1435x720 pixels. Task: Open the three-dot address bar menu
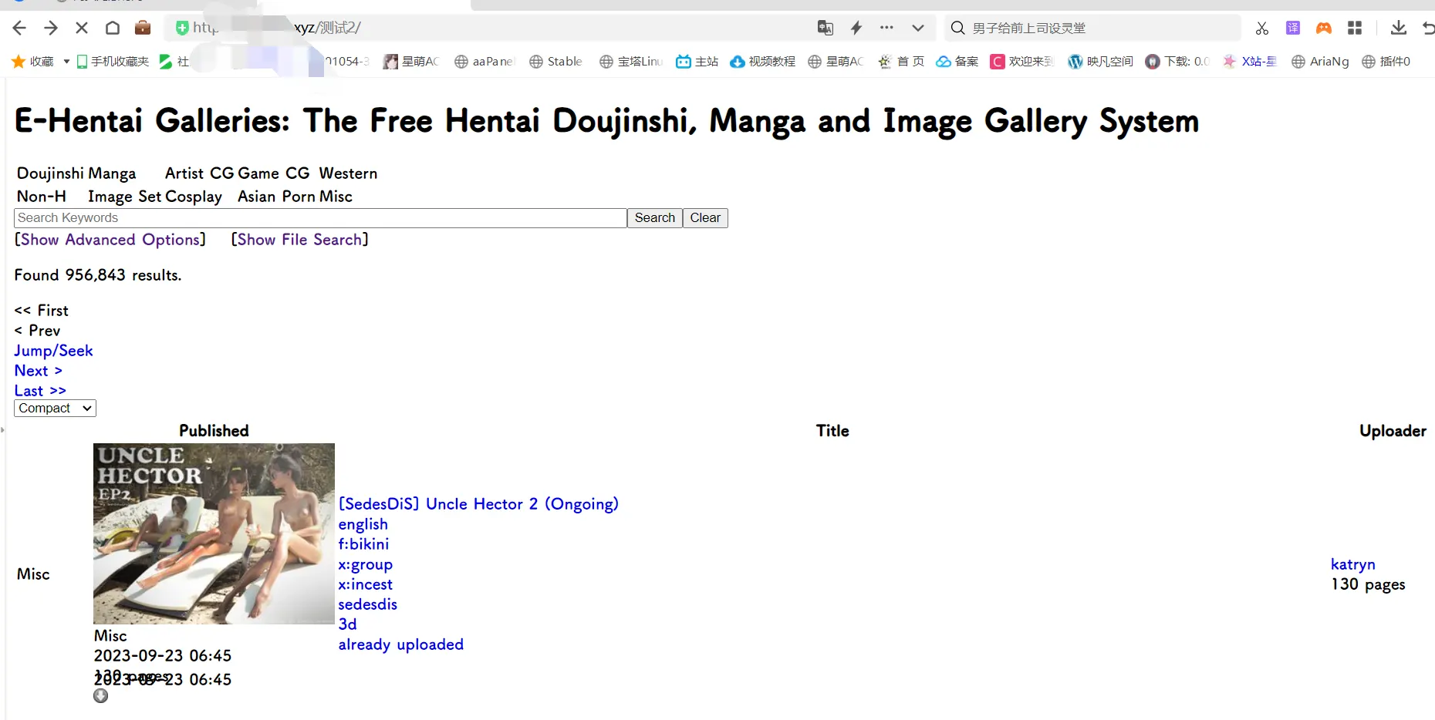point(886,28)
